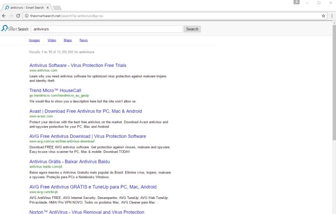Open AVG Free Antivirus GRÁTIS e TuneUp result
Screen dimensions: 336x214
point(93,187)
